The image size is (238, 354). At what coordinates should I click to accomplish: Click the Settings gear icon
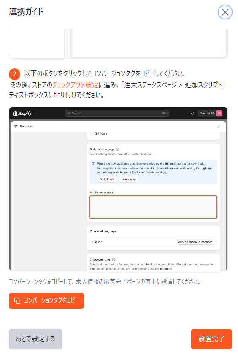16,127
